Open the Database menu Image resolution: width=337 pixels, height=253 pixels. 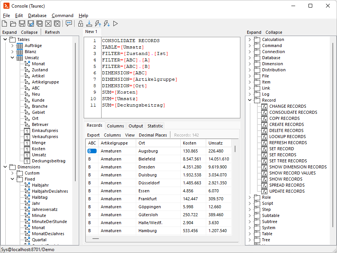(37, 16)
